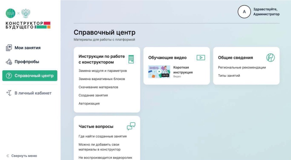Click the Частые вопросы card heading
Image resolution: width=291 pixels, height=160 pixels.
[x=96, y=126]
